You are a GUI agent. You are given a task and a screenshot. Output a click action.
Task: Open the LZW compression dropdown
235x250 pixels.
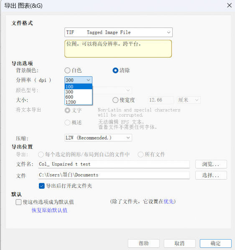click(x=98, y=138)
